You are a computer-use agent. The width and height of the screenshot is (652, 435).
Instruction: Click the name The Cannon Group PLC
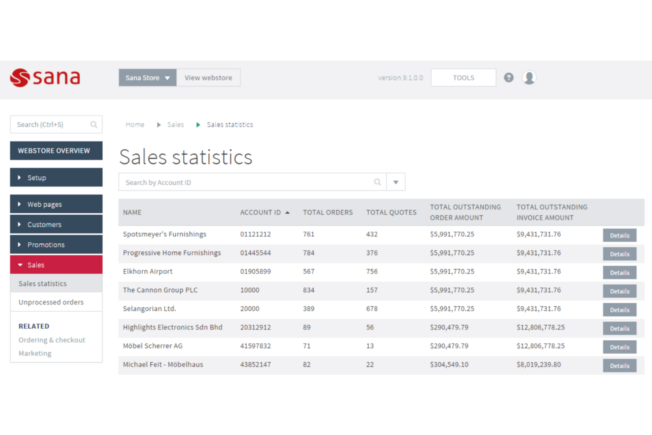[x=160, y=290]
